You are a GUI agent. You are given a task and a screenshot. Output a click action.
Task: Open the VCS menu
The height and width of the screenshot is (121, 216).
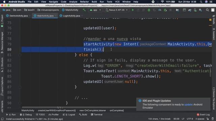(x=117, y=2)
